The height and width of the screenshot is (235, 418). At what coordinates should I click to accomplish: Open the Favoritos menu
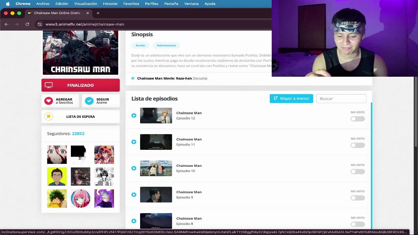[131, 4]
